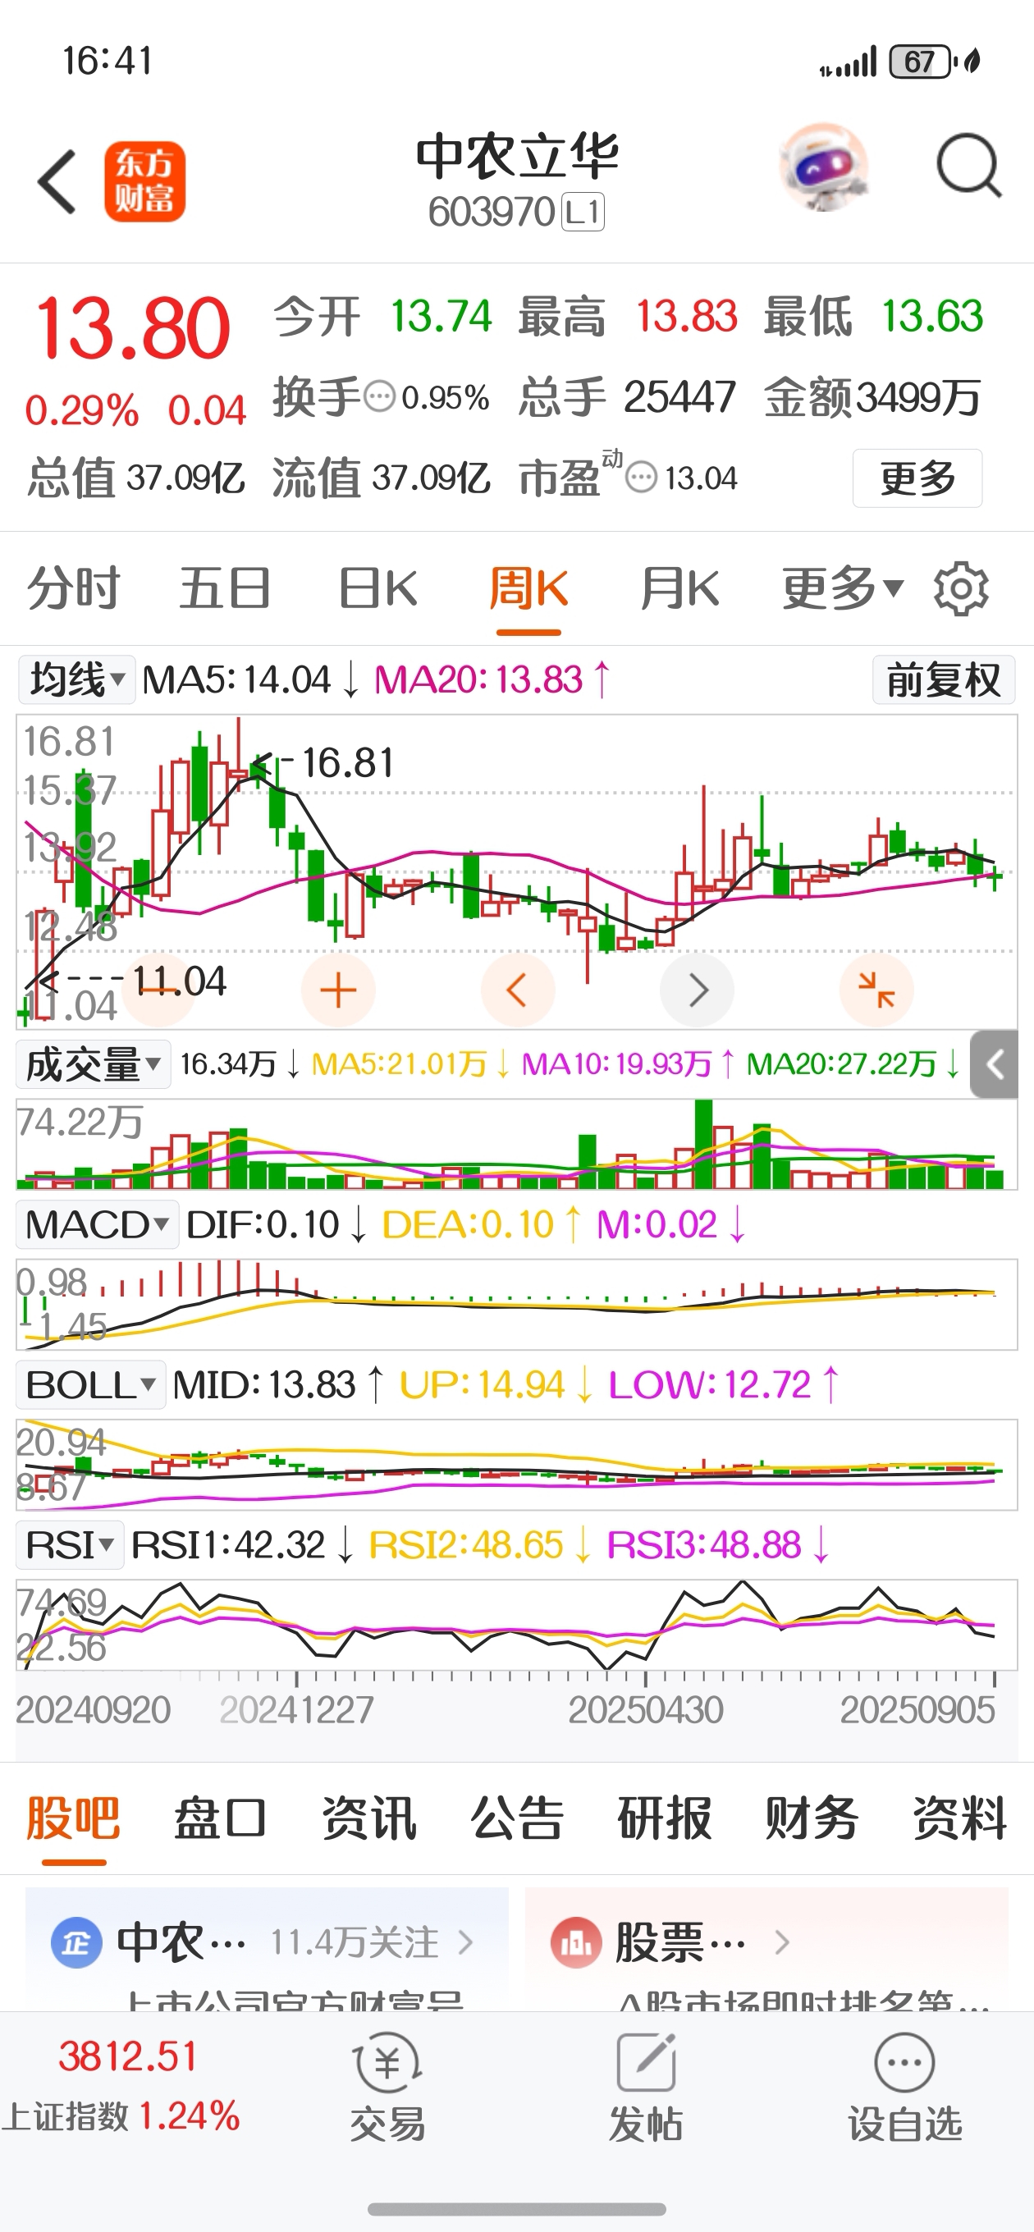Open chart settings gear
Screen dimensions: 1034x2232
coord(960,588)
